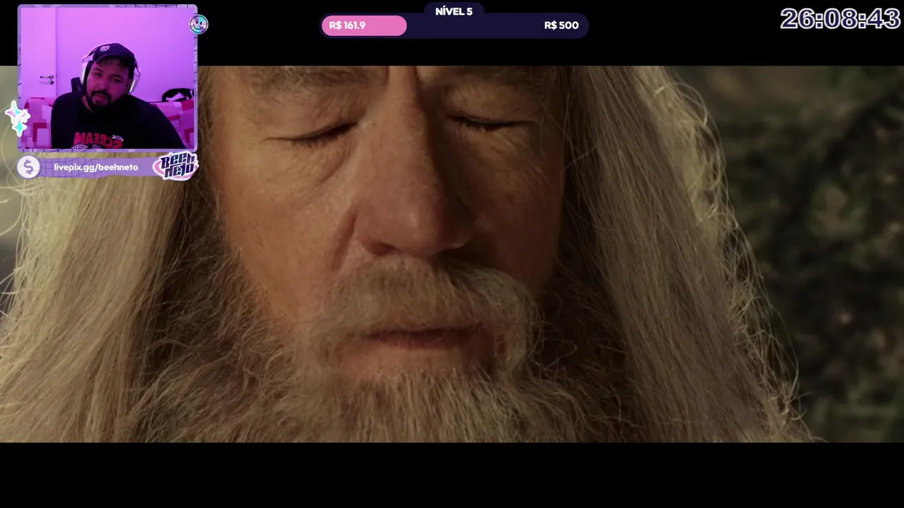Screen dimensions: 904x508
Task: Click the R$ 500 goal amount
Action: (561, 25)
